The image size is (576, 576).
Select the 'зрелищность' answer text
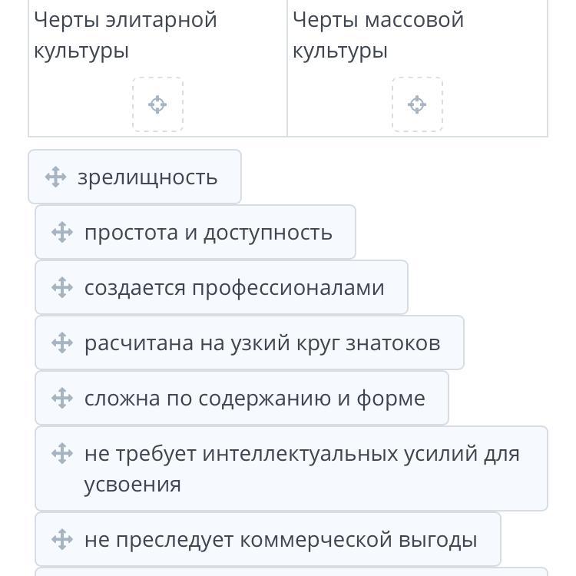point(147,177)
